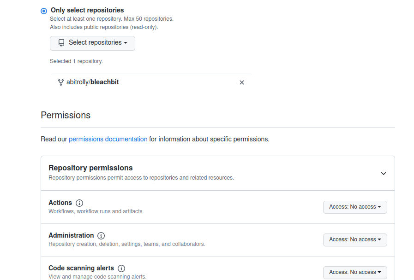Click the info icon next to Actions

(79, 203)
